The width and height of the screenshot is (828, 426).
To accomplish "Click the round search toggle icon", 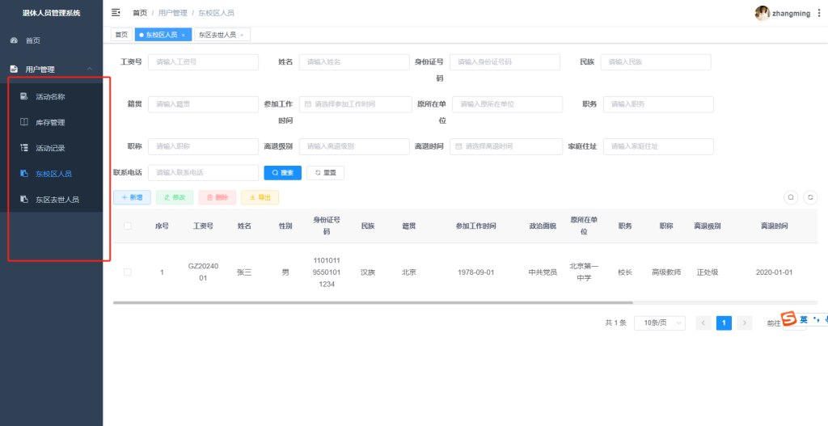I will tap(791, 197).
